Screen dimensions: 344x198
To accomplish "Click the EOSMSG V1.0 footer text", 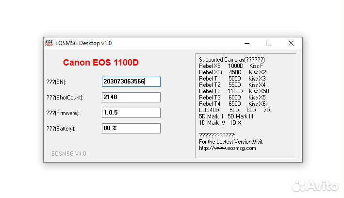I will pyautogui.click(x=69, y=153).
